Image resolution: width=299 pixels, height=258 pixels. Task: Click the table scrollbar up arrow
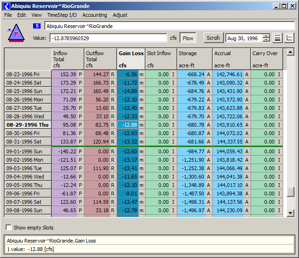click(x=291, y=52)
